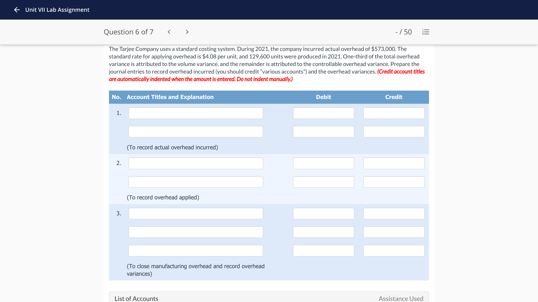538x302 pixels.
Task: Click the Unit VII Lab Assignment title
Action: pyautogui.click(x=57, y=10)
